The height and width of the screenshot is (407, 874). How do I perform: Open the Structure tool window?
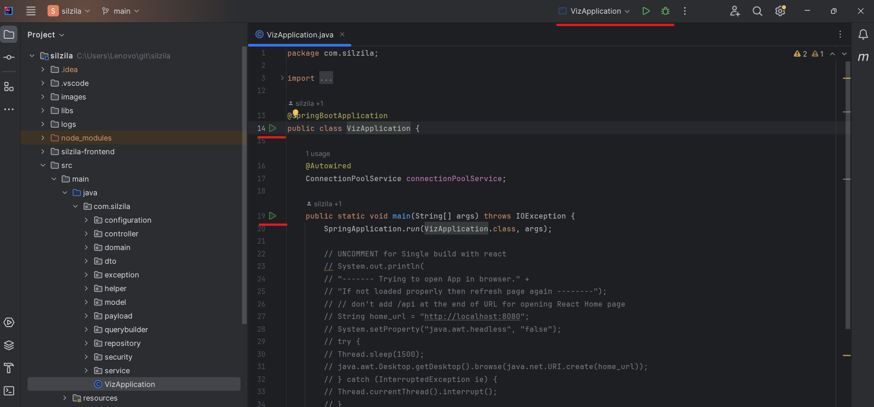pos(9,87)
